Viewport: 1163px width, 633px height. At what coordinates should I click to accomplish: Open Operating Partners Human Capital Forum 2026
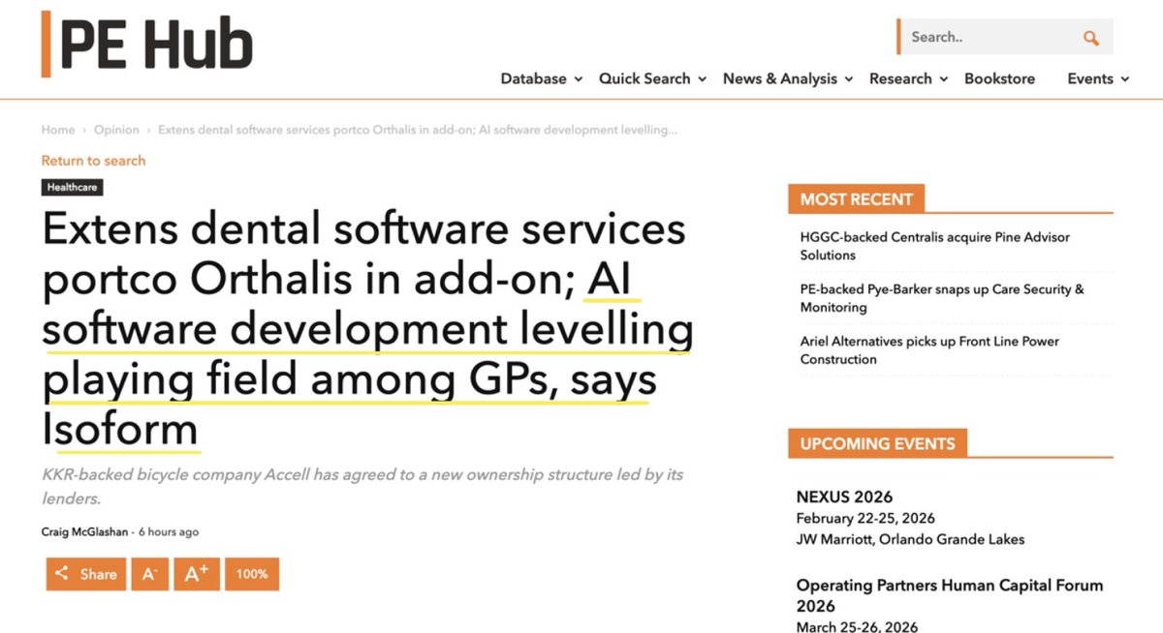950,595
